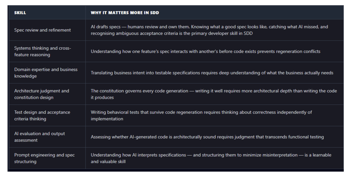Select the Prompt engineering and spec structuring cell
Screen dimensions: 350x175
[44, 158]
